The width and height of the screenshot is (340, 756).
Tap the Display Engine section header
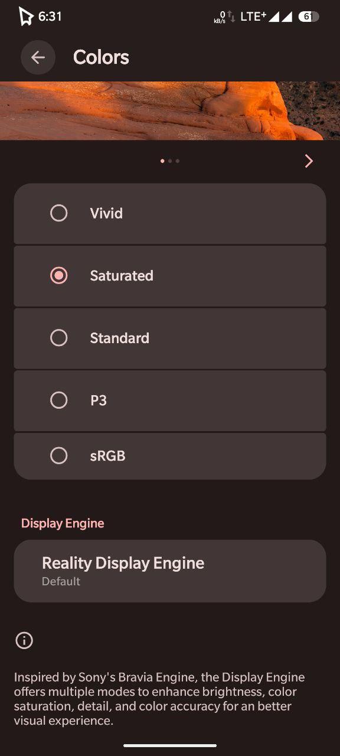pos(63,523)
